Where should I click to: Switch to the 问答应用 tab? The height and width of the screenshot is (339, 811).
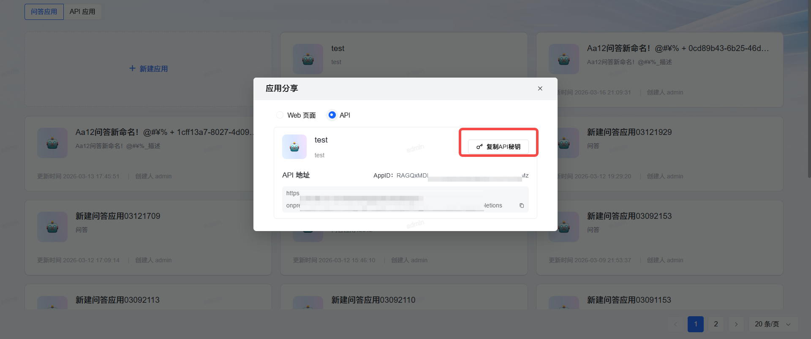click(44, 12)
